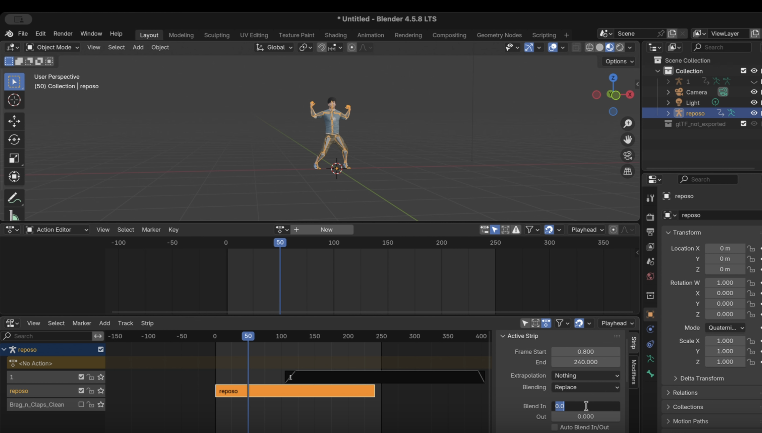Select the Annotate pencil tool
762x433 pixels.
pos(14,198)
